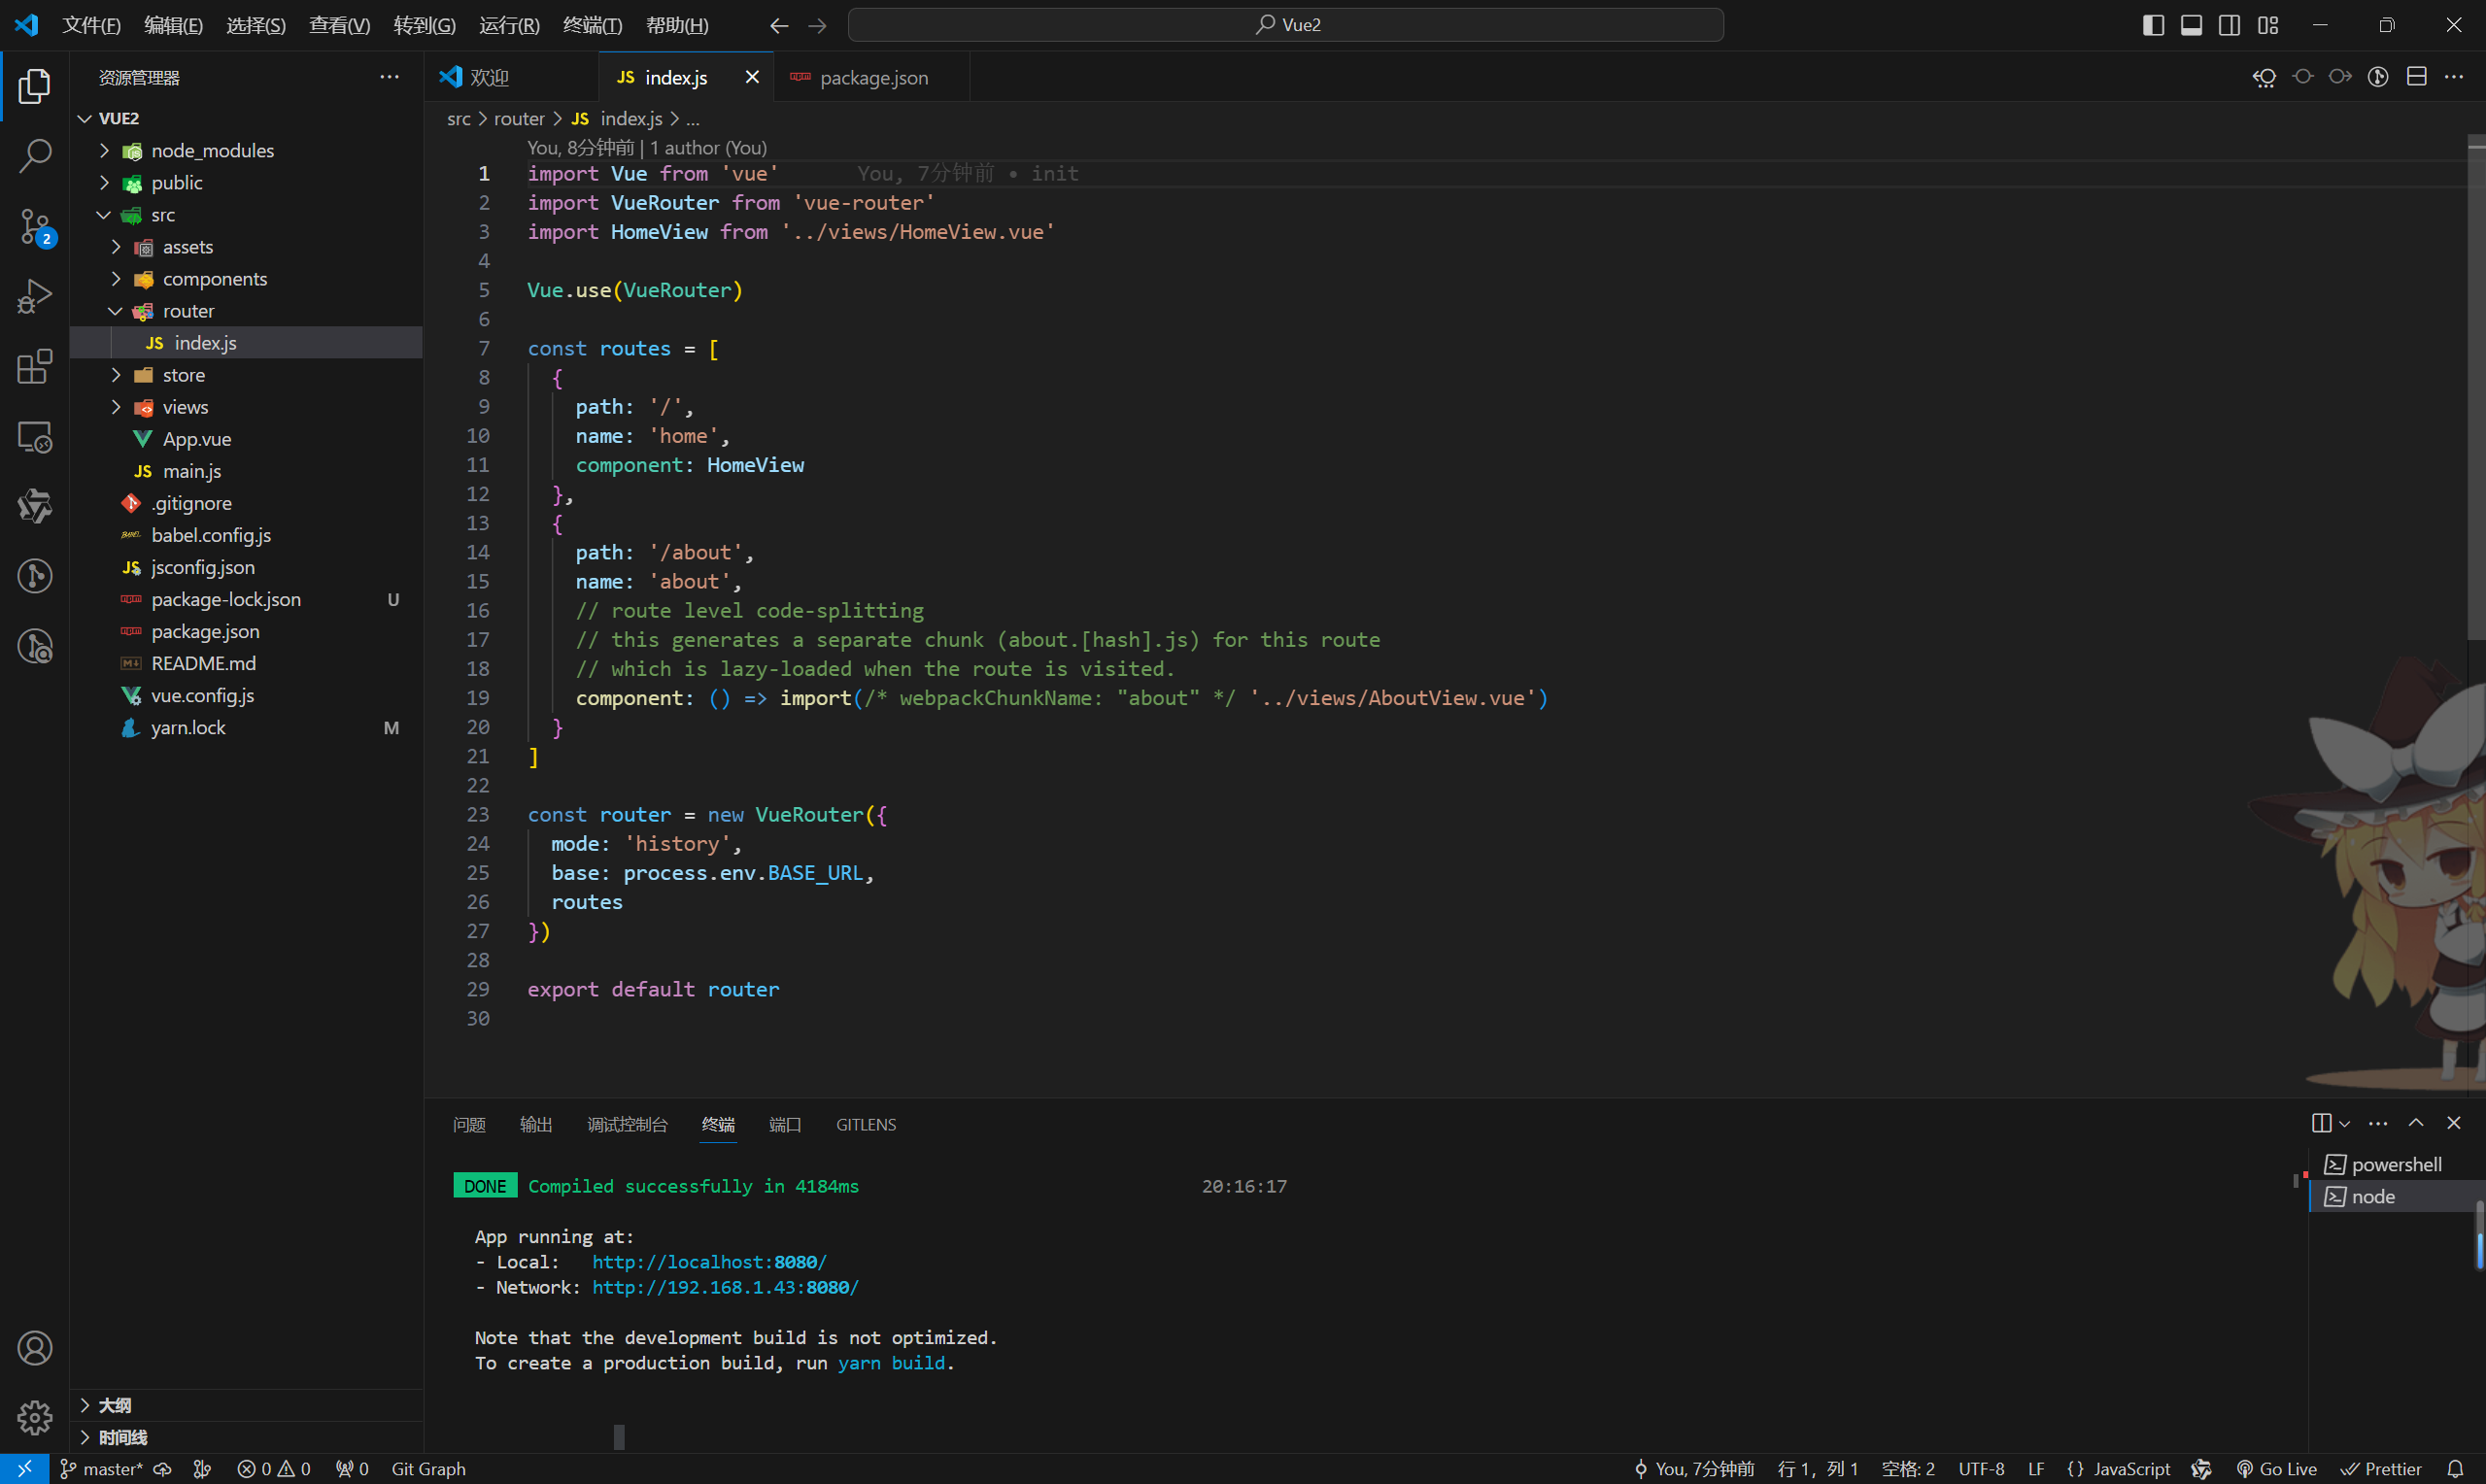The height and width of the screenshot is (1484, 2486).
Task: Go back in navigation history
Action: (779, 25)
